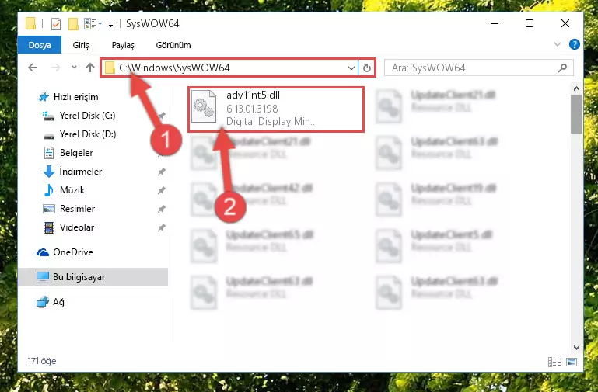Click the address bar path C:\Windows\SysWOW64
Viewport: 598px width, 392px height.
point(174,68)
